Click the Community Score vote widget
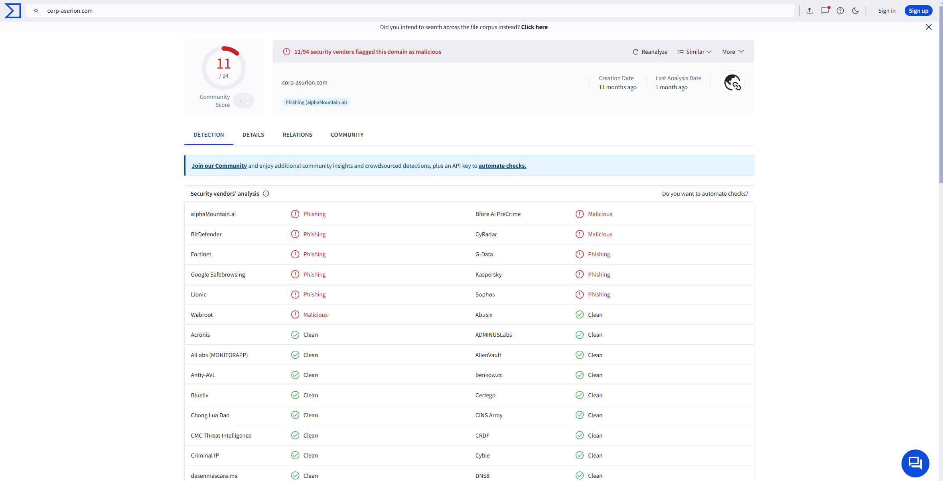 [x=244, y=101]
